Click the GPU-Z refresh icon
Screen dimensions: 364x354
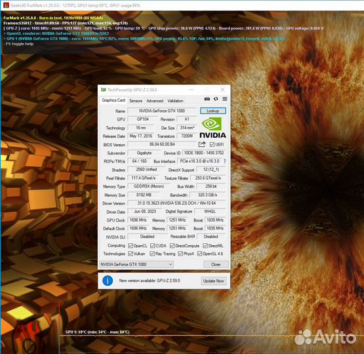coord(216,99)
